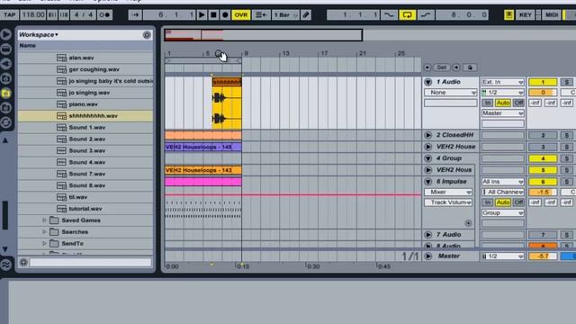Screen dimensions: 576x324
Task: Select the VEH2 Houseloops - 145 clip
Action: tap(202, 147)
